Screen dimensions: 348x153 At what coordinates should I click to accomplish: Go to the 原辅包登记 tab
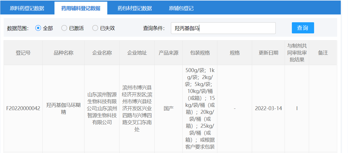tap(181, 8)
